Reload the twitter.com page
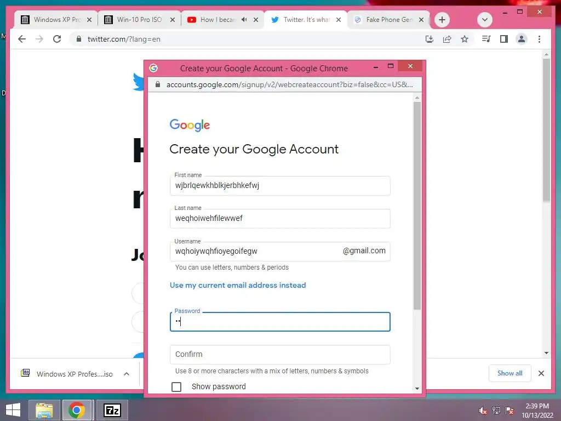561x421 pixels. [x=57, y=39]
